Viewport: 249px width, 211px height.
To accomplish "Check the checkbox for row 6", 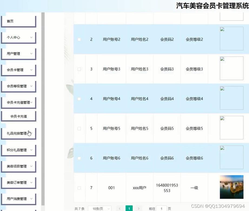I will click(x=79, y=158).
